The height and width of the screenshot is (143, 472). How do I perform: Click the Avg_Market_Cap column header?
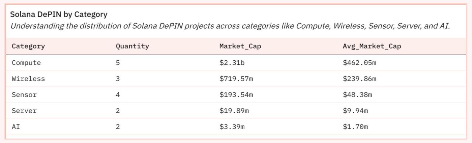372,46
